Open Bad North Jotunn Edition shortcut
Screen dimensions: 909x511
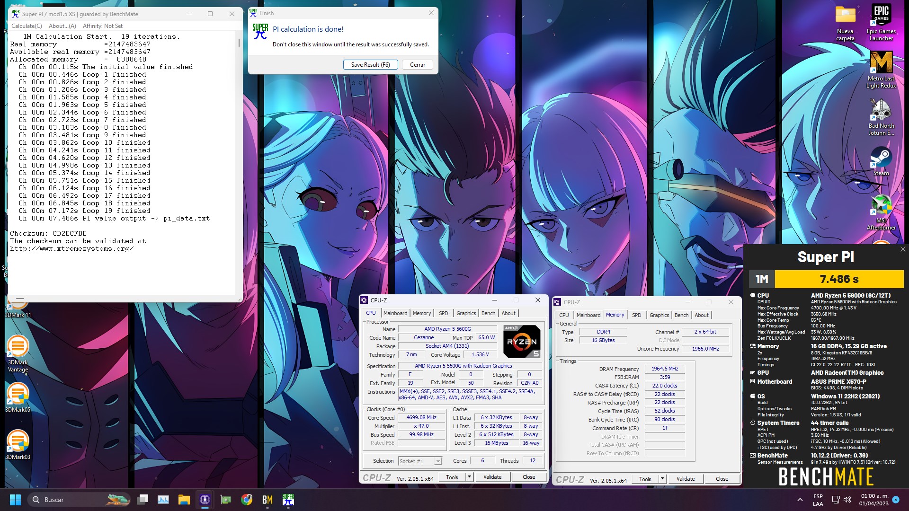(x=881, y=117)
